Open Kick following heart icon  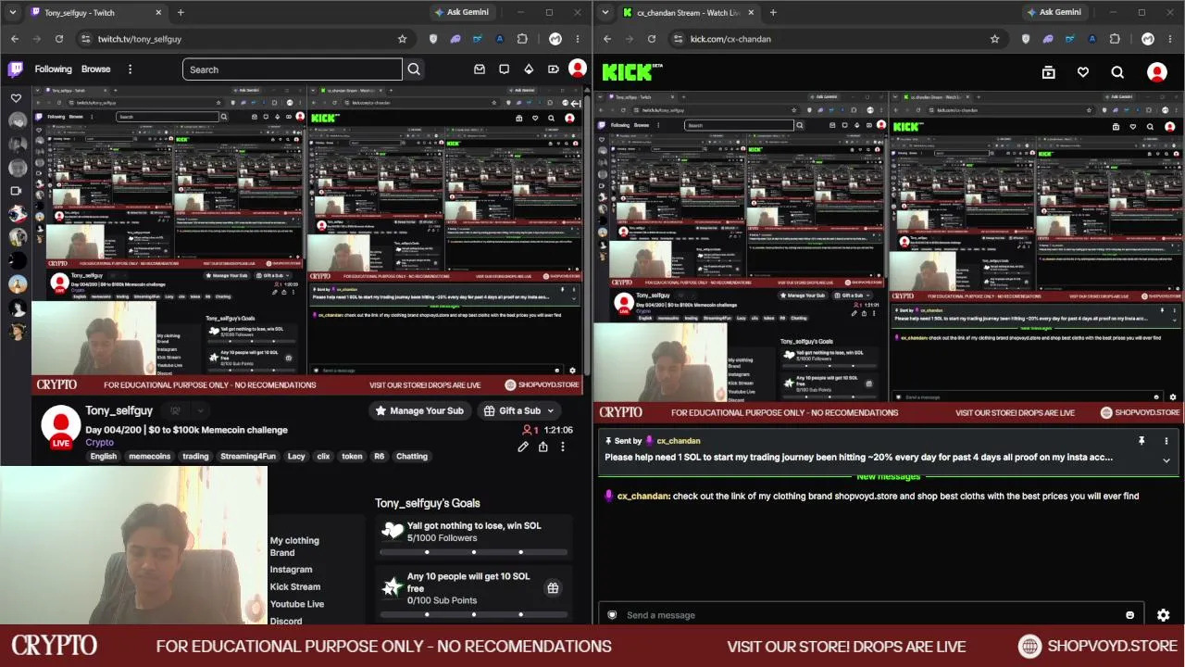pyautogui.click(x=1082, y=72)
